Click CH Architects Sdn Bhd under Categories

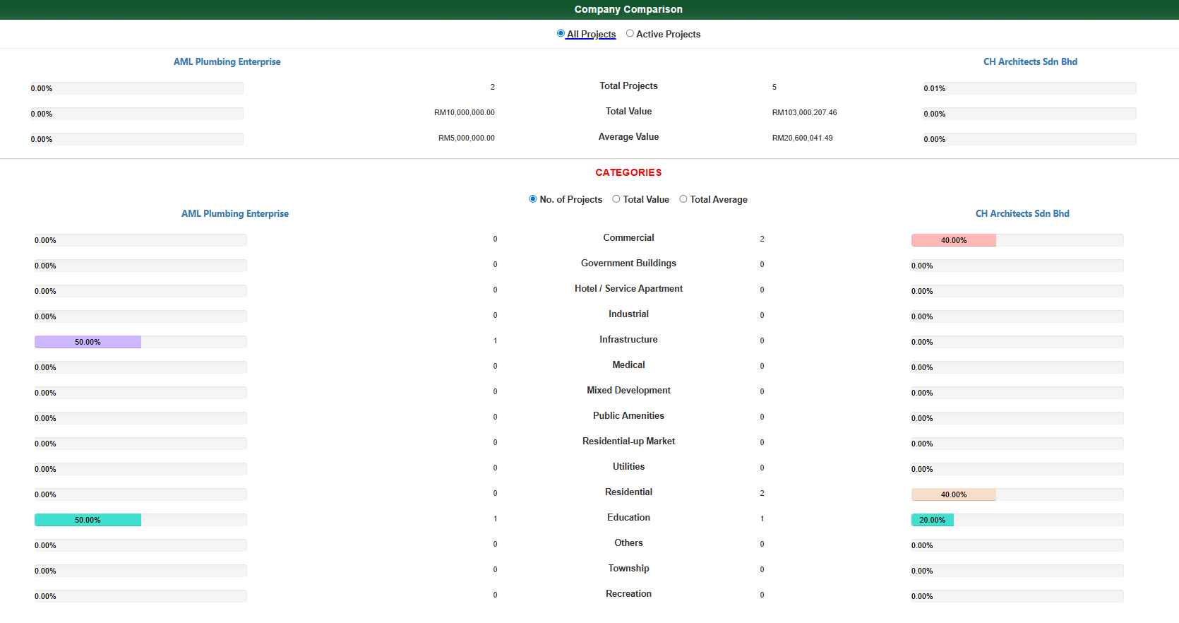click(x=1022, y=214)
